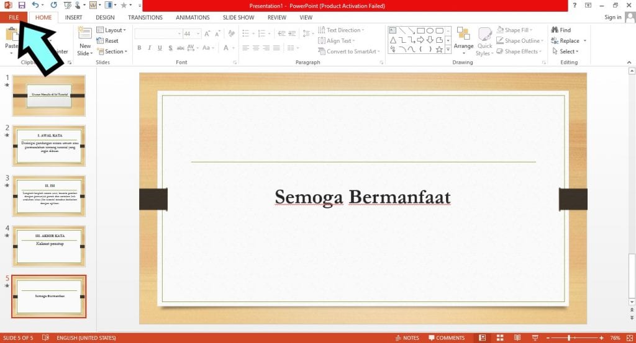Click the Sign in link

pos(612,17)
